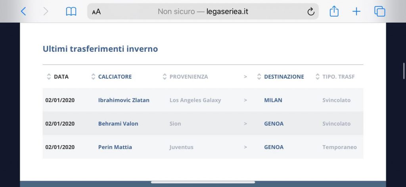Open MILAN destination team link
406x187 pixels.
coord(273,100)
